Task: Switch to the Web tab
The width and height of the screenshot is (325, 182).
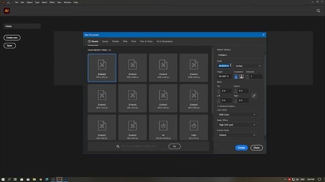Action: 125,41
